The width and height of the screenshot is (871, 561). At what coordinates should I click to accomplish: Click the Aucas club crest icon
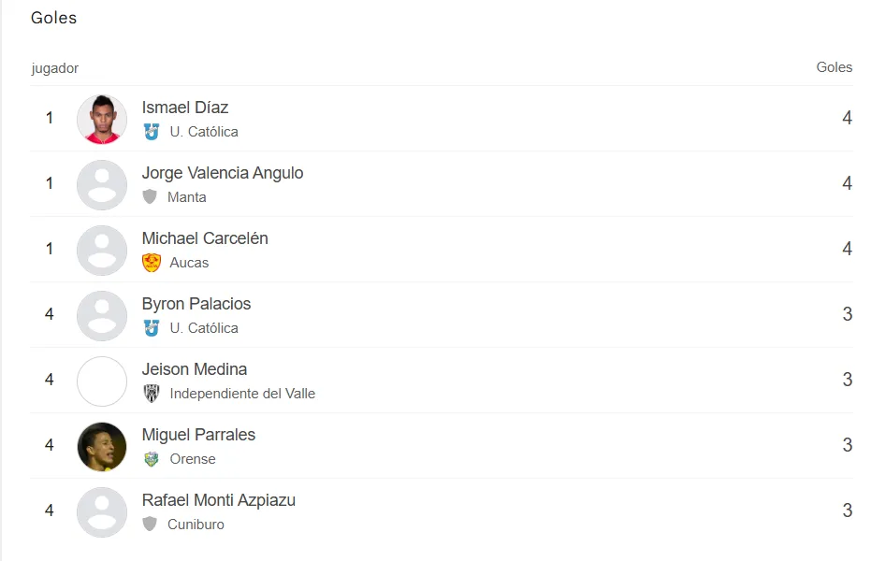tap(152, 263)
